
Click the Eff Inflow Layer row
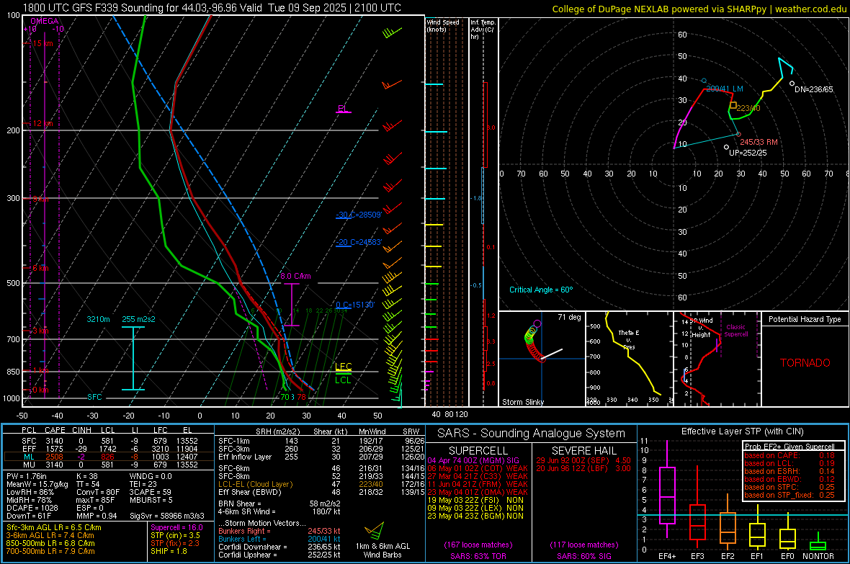click(321, 457)
